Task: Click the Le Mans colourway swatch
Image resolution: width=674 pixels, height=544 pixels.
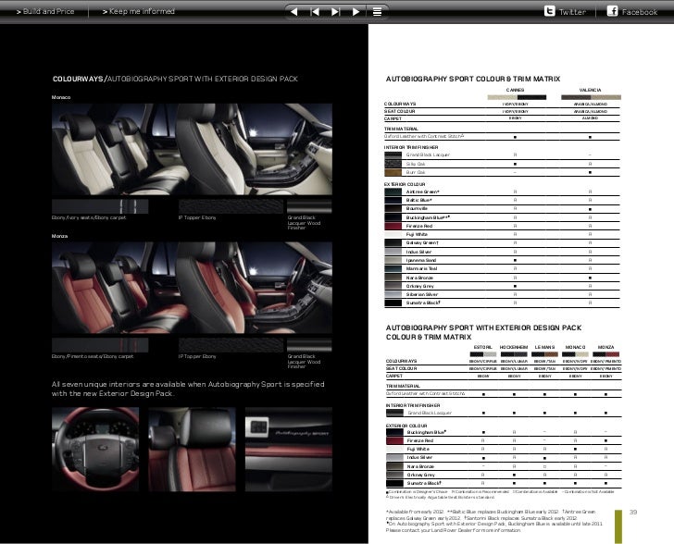Action: click(544, 354)
